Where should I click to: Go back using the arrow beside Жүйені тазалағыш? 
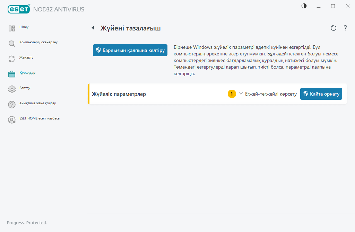tap(93, 28)
